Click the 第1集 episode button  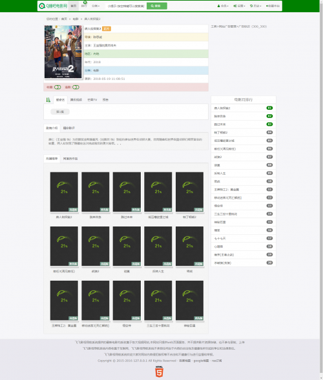pyautogui.click(x=60, y=112)
